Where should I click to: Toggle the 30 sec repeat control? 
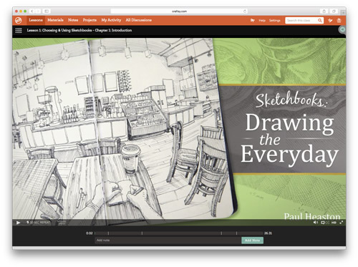(x=38, y=222)
